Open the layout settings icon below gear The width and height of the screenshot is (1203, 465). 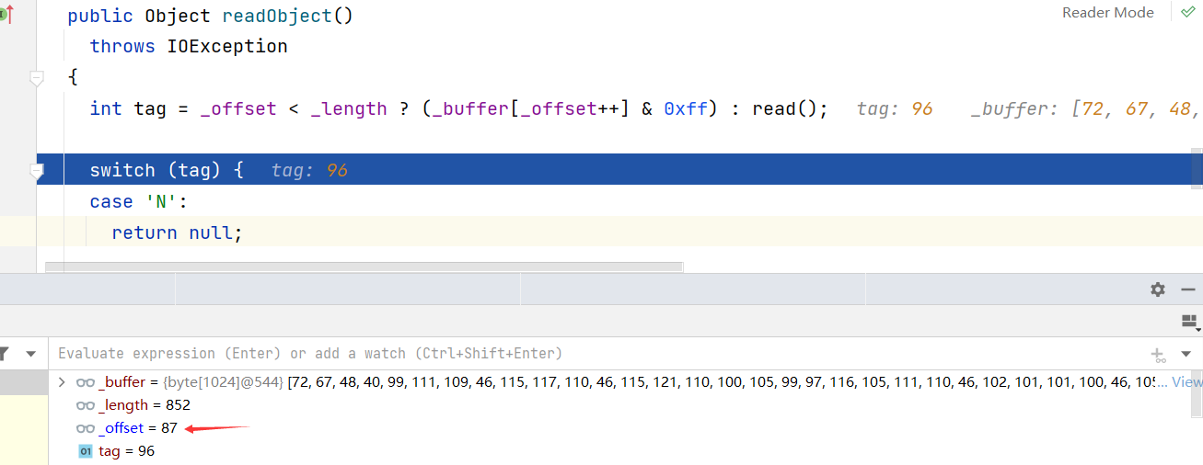(1191, 322)
